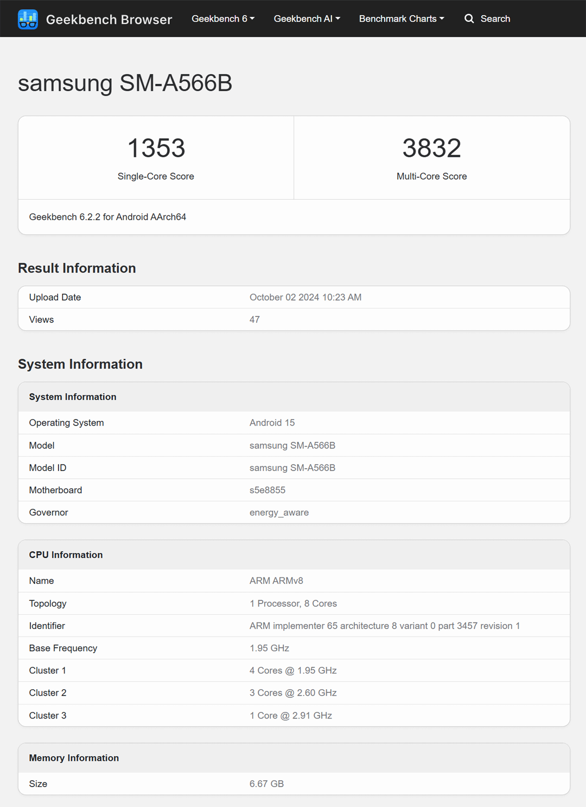Select the Model value samsung SM-A566B
586x807 pixels.
tap(292, 446)
